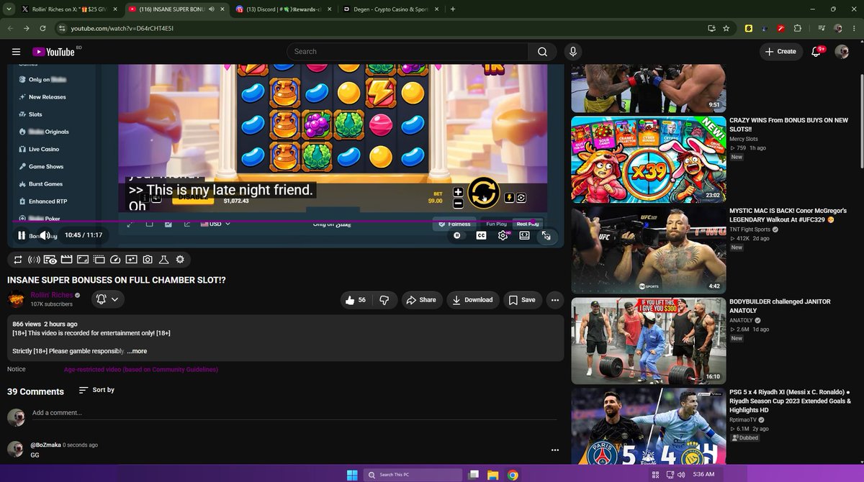Open File Explorer from the taskbar
The image size is (864, 482).
(493, 475)
